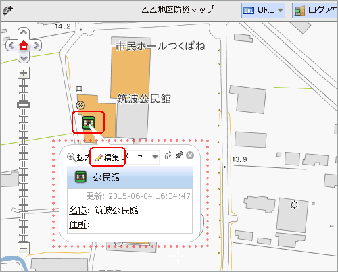Click the 公民館 popup header
The height and width of the screenshot is (272, 338).
point(130,177)
